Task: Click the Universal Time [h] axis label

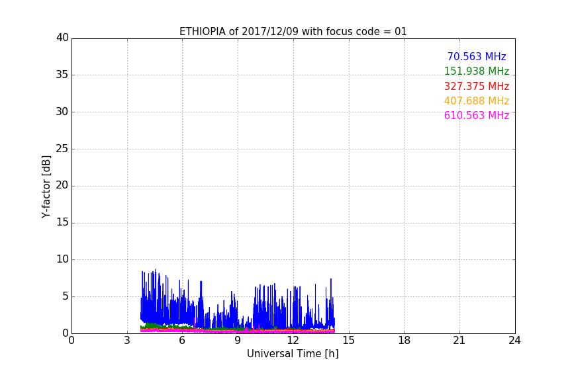Action: pyautogui.click(x=293, y=354)
